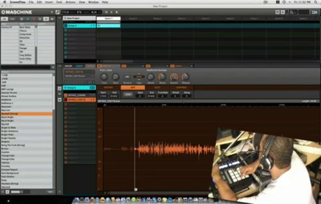The width and height of the screenshot is (321, 204).
Task: Toggle module slot 2 power button
Action: point(123,66)
